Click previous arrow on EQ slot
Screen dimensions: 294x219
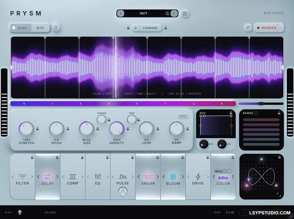click(88, 177)
